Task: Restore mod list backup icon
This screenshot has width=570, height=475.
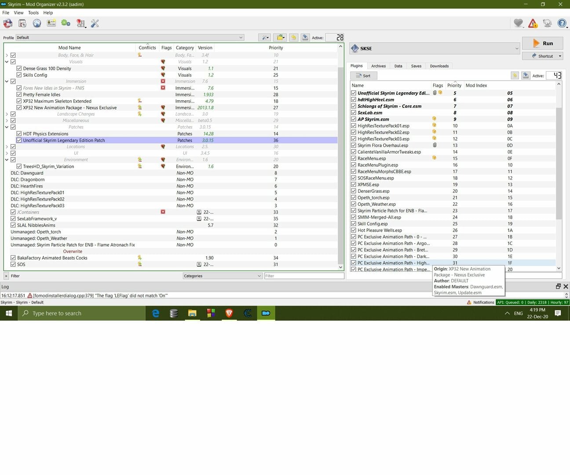Action: (x=293, y=37)
